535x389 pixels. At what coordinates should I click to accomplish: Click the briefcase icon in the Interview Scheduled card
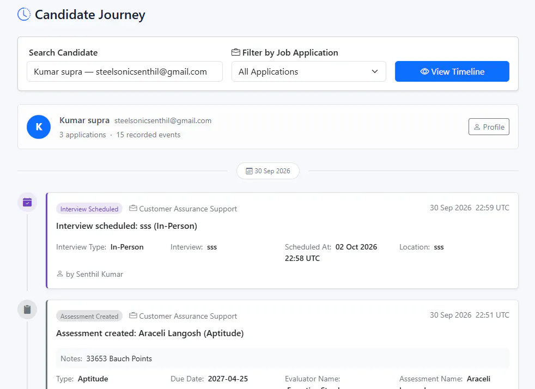(133, 209)
